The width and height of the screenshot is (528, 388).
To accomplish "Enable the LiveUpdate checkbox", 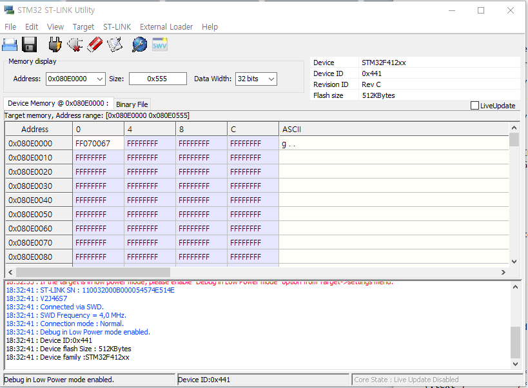I will (475, 106).
